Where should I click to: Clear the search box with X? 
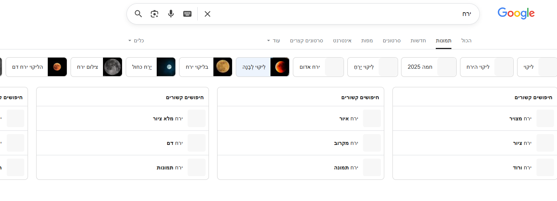coord(207,14)
